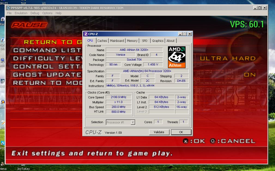Expand the Processor #1 selection dropdown
The width and height of the screenshot is (275, 171).
(133, 122)
